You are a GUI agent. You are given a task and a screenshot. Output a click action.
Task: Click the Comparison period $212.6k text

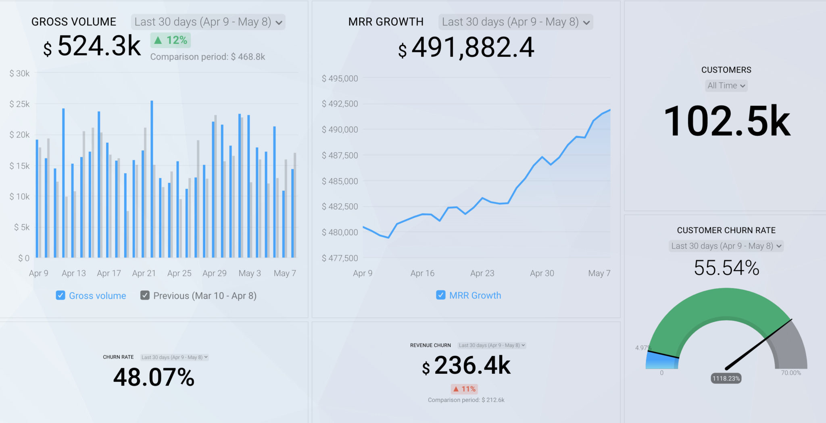tap(466, 400)
